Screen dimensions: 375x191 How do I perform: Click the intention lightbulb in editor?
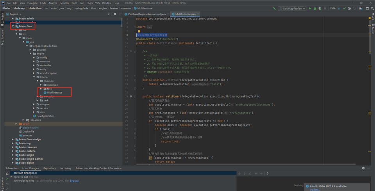139,31
